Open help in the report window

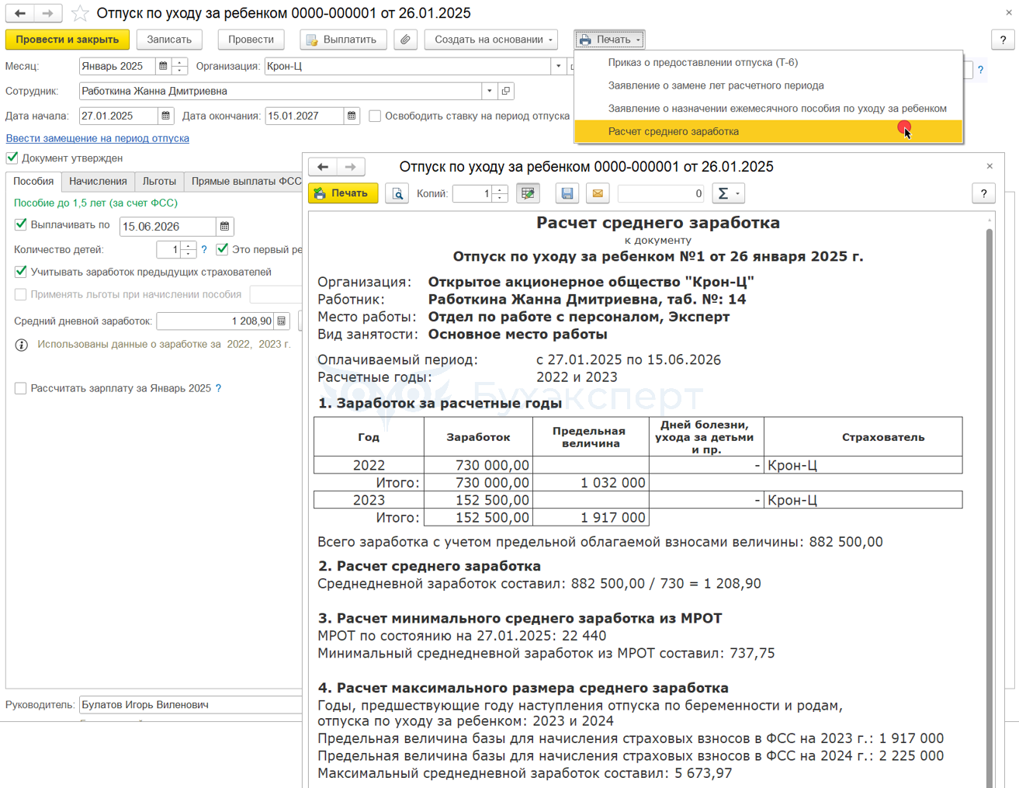tap(983, 193)
